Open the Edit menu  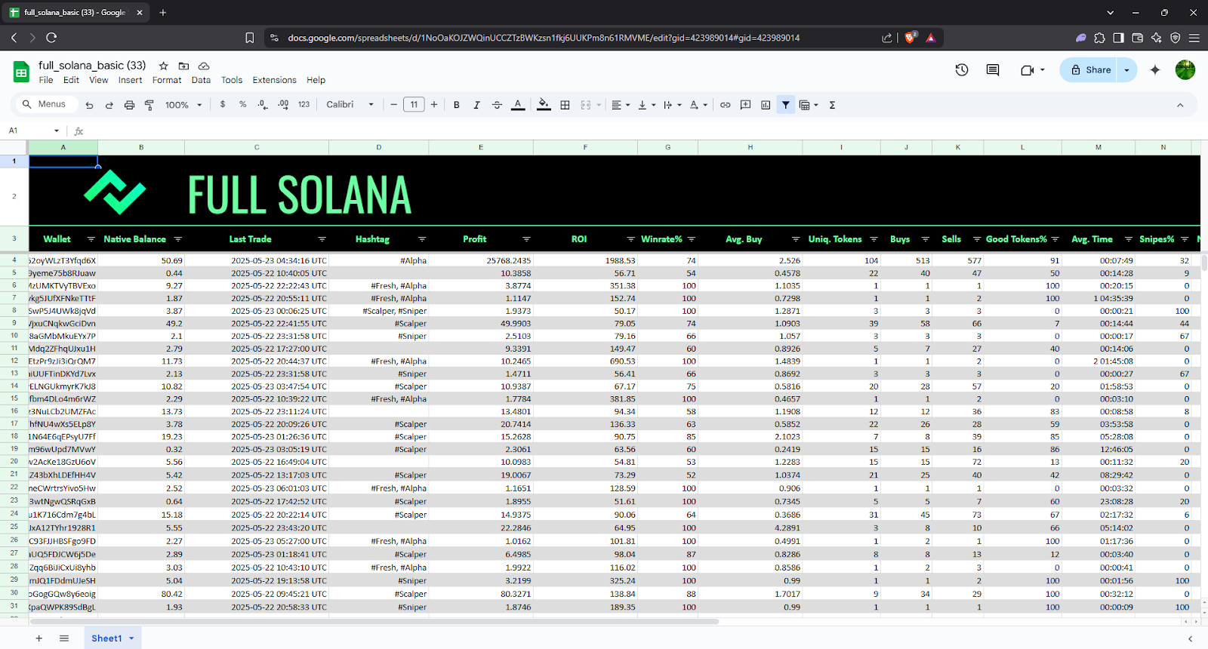coord(71,80)
